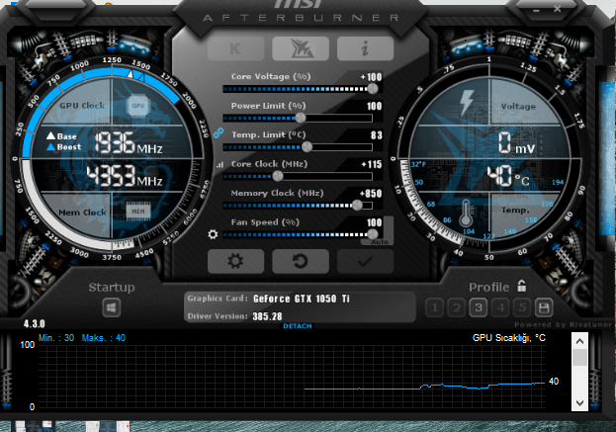Click the Fan Speed 100 value
Image resolution: width=616 pixels, height=432 pixels.
(x=375, y=222)
